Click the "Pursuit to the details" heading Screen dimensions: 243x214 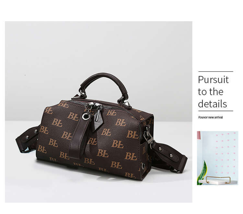pyautogui.click(x=213, y=92)
